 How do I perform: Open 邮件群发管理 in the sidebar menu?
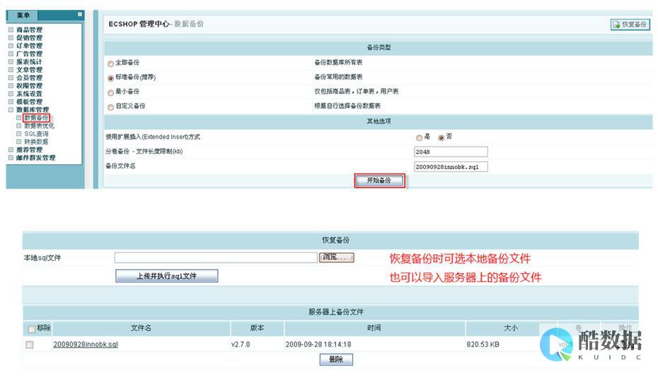pos(35,158)
